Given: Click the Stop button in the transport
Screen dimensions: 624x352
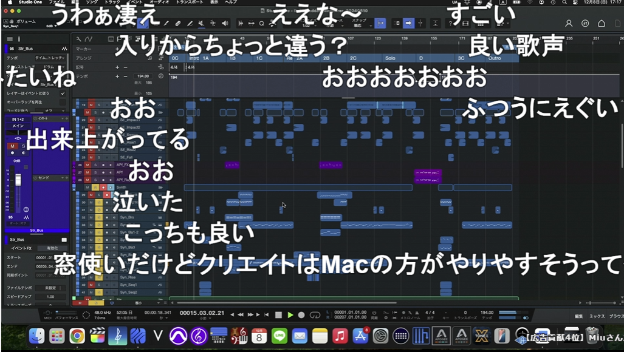Looking at the screenshot, I should (x=278, y=315).
